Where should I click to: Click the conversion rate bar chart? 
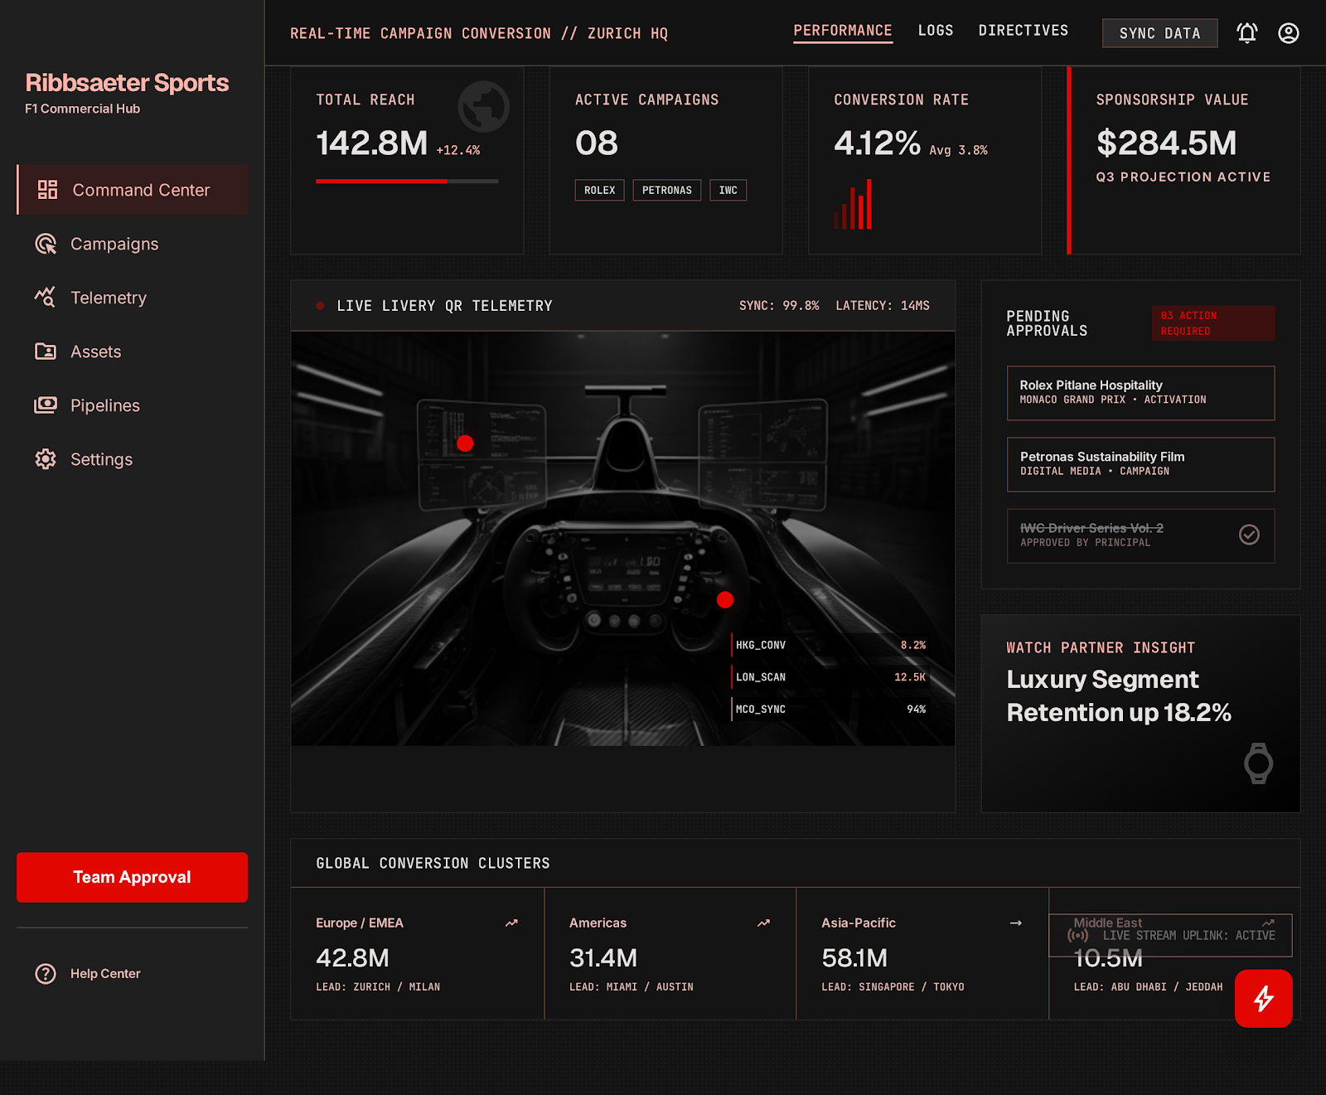[853, 204]
